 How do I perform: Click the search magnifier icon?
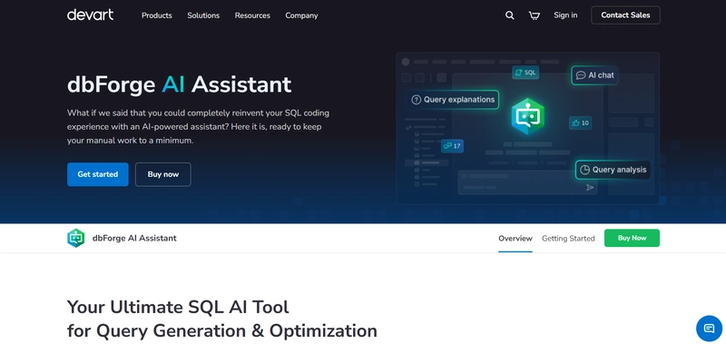(510, 15)
